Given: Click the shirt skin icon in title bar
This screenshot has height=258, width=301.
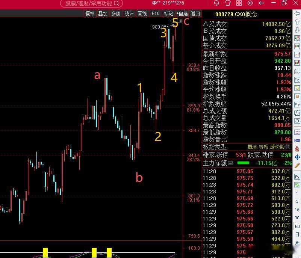Looking at the screenshot, I should click(228, 3).
